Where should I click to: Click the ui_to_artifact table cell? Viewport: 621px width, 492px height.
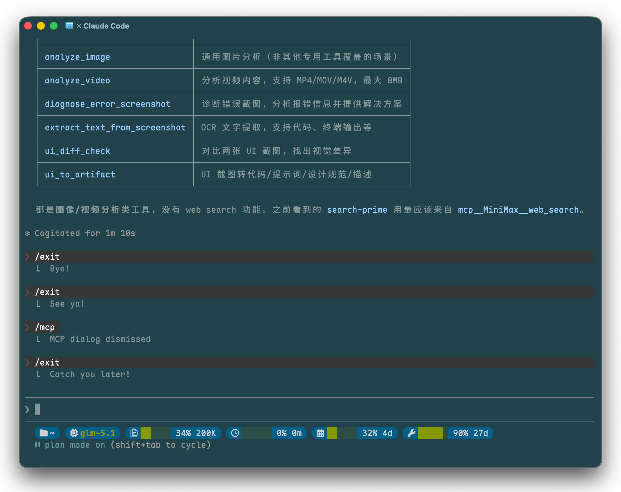[80, 174]
